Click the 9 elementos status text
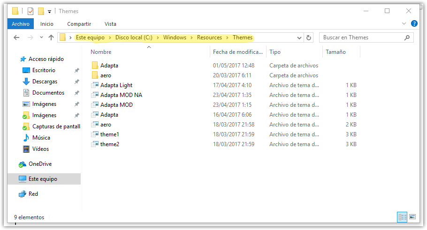This screenshot has width=427, height=230. click(x=29, y=217)
